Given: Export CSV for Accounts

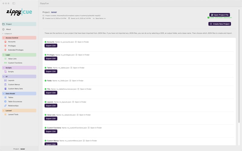Looking at the screenshot, I should 51,46.
